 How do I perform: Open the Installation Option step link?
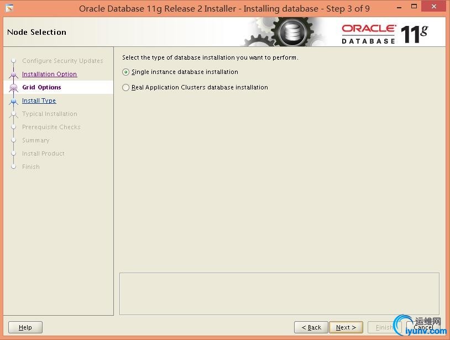49,74
